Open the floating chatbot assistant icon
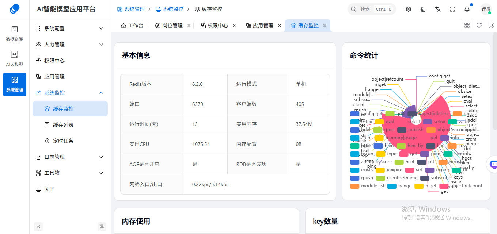Viewport: 497px width, 234px height. click(x=493, y=164)
